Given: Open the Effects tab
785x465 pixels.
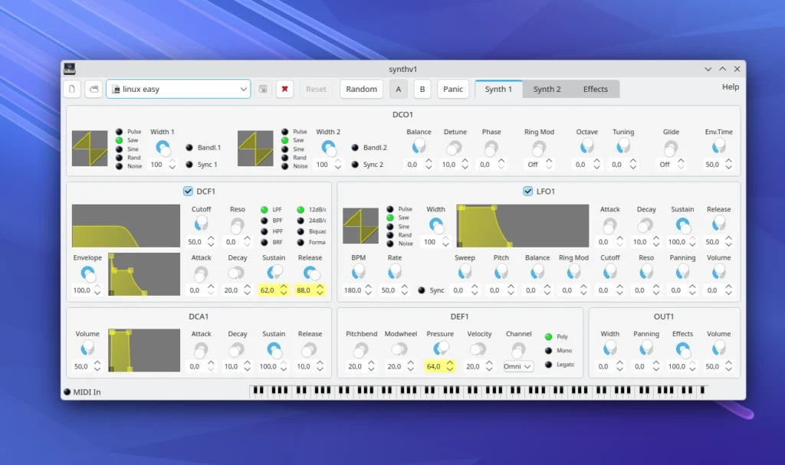Looking at the screenshot, I should pos(595,89).
